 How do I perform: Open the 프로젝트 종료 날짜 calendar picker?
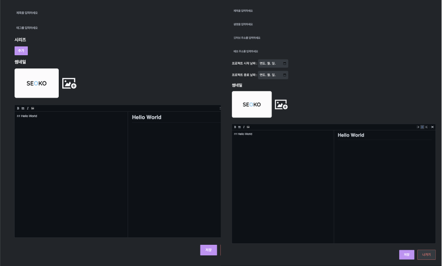point(284,75)
